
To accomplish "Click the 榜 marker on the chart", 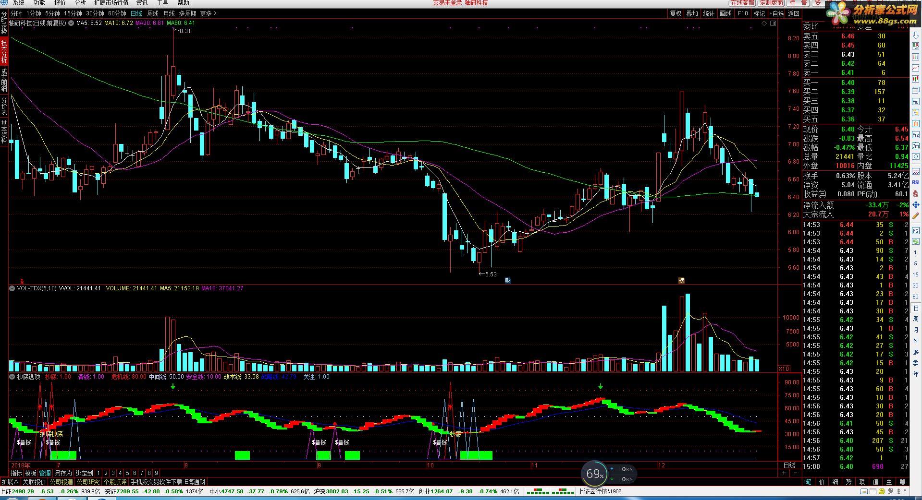I will [681, 281].
